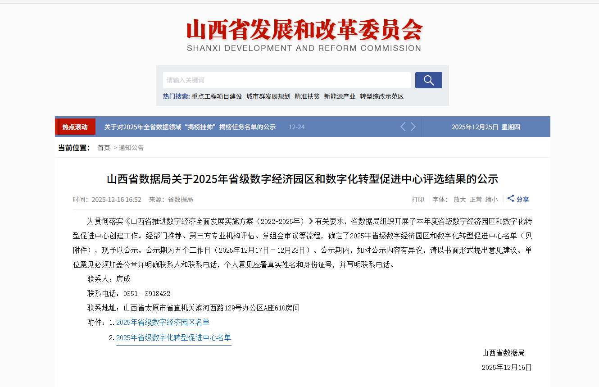Click the 打印 print control
This screenshot has height=387, width=599.
click(x=418, y=199)
